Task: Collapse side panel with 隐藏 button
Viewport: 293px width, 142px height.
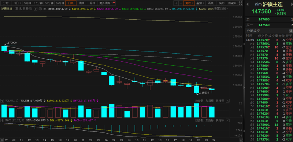Action: click(x=233, y=3)
